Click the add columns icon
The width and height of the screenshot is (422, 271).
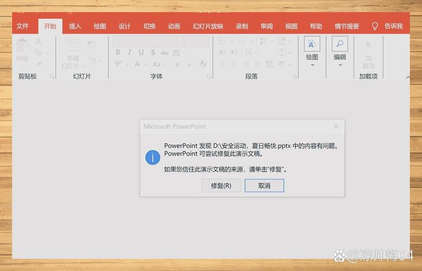(248, 53)
